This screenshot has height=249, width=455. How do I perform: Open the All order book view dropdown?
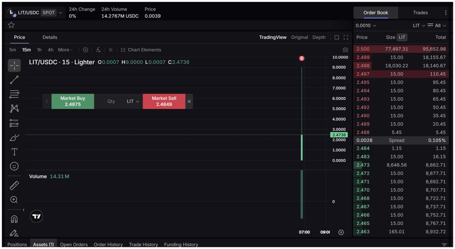[437, 26]
